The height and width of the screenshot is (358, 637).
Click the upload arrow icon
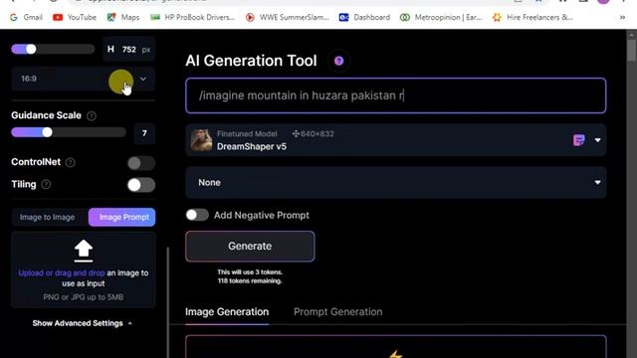coord(84,251)
